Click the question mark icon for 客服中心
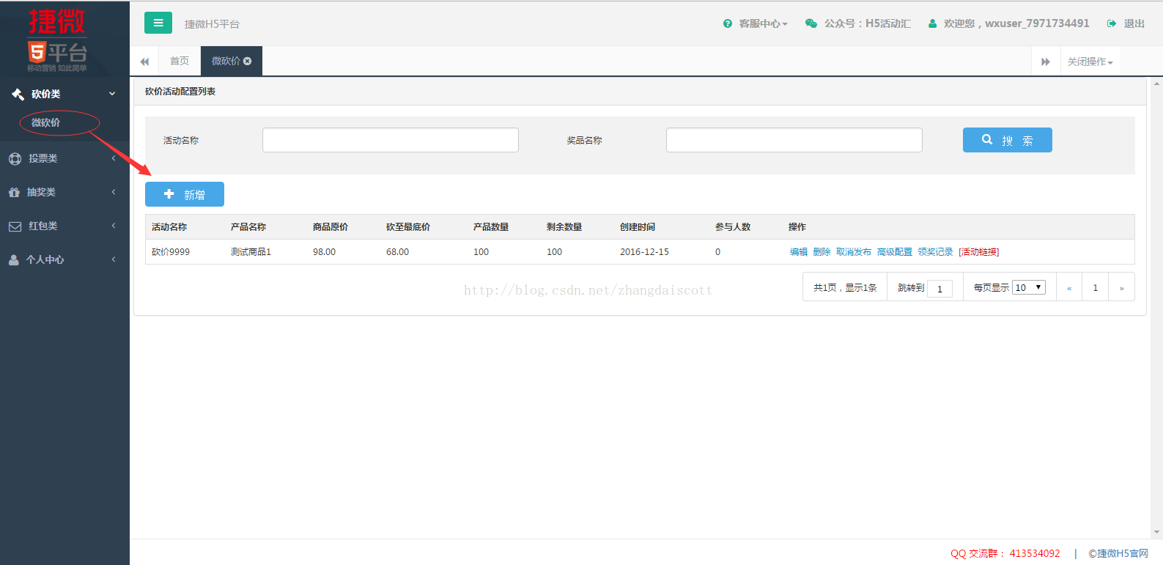The height and width of the screenshot is (565, 1163). tap(728, 23)
